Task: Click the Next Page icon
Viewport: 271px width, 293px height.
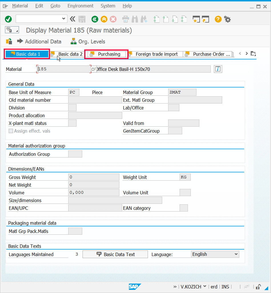Action: 175,19
